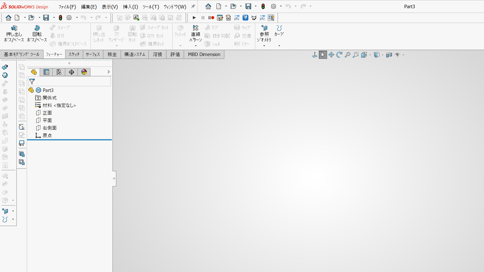Toggle macro record/pause button
The width and height of the screenshot is (484, 272).
tap(211, 18)
